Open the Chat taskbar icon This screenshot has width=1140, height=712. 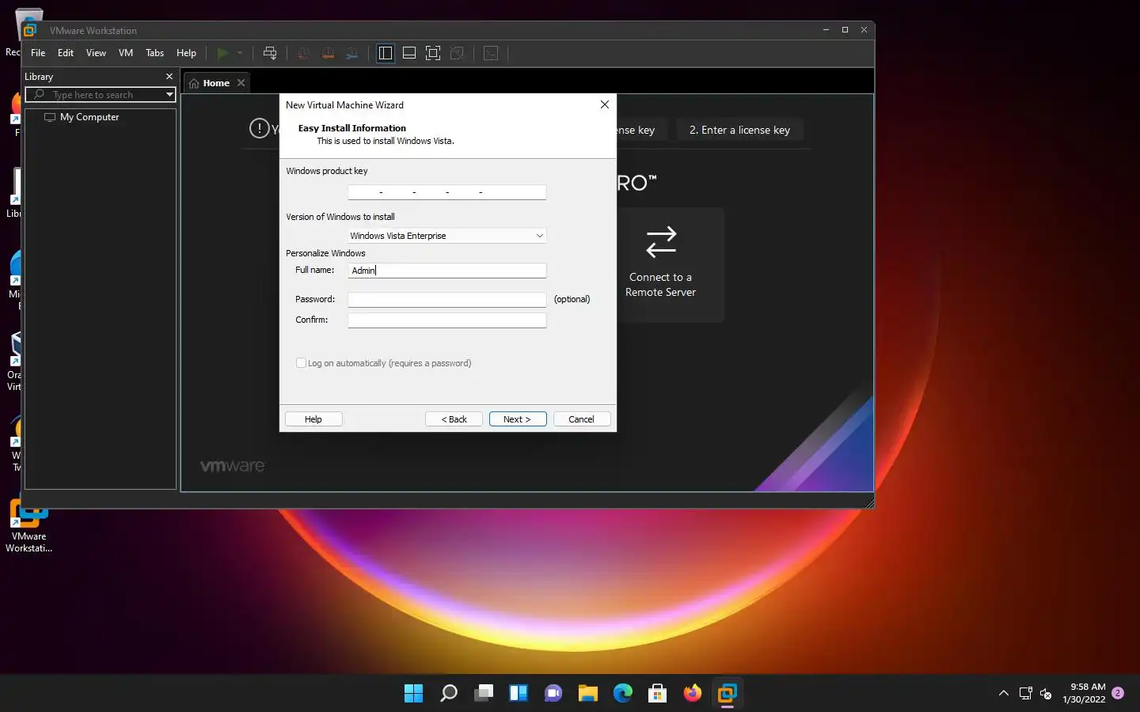pyautogui.click(x=553, y=694)
